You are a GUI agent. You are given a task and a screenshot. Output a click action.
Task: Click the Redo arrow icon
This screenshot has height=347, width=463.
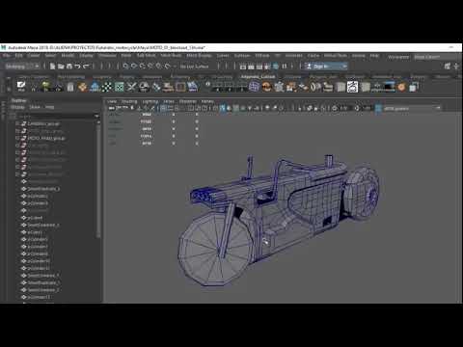(86, 67)
